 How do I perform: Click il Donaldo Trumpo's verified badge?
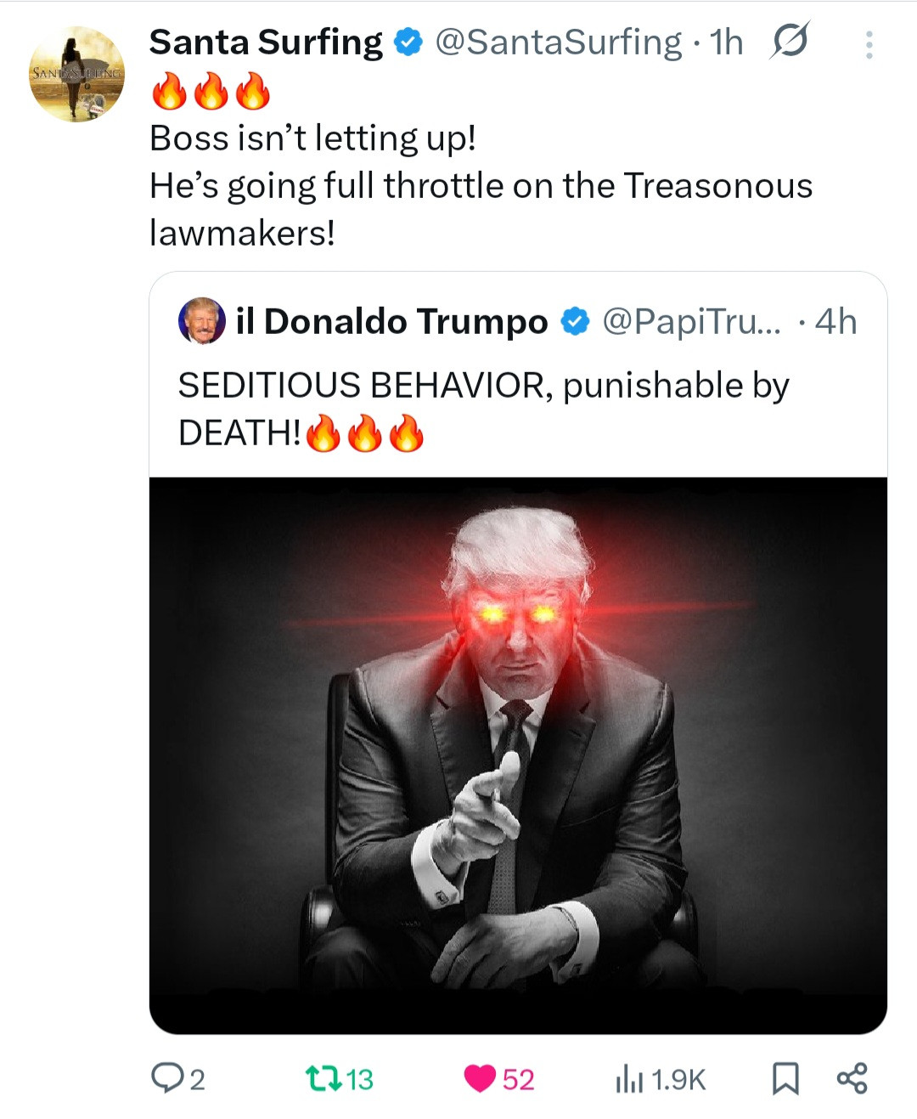[x=576, y=322]
